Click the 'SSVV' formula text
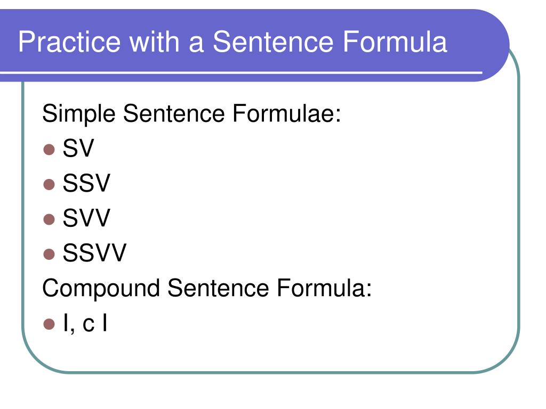The image size is (546, 409). pos(94,253)
